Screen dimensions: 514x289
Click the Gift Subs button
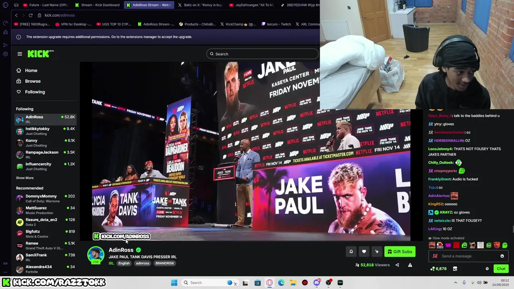click(x=400, y=252)
